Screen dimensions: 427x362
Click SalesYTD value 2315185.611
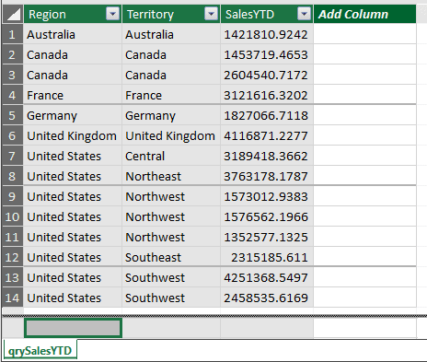(x=267, y=257)
